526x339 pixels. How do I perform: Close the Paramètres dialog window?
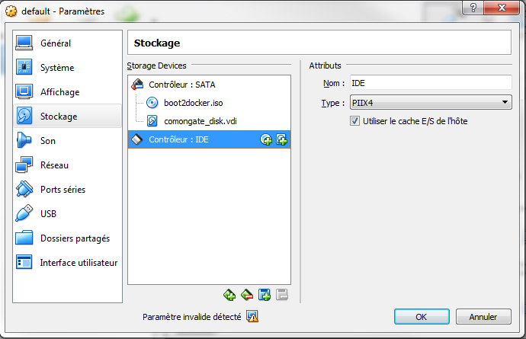click(502, 8)
